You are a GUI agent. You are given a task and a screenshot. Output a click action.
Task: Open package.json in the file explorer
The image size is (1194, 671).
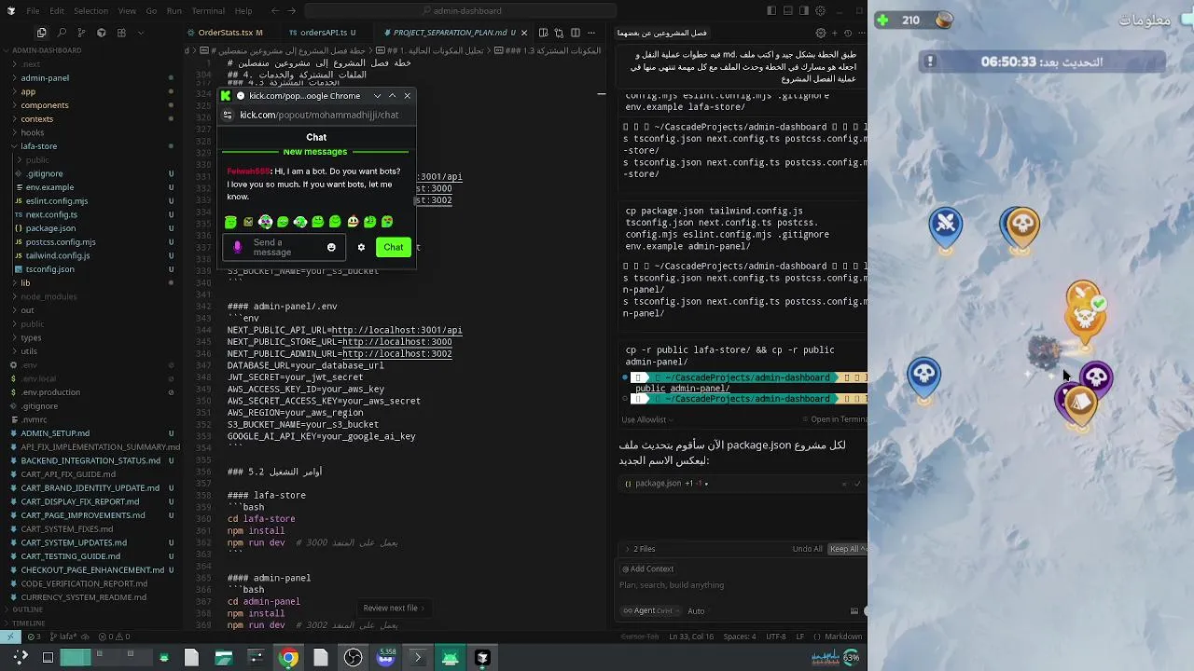coord(50,228)
